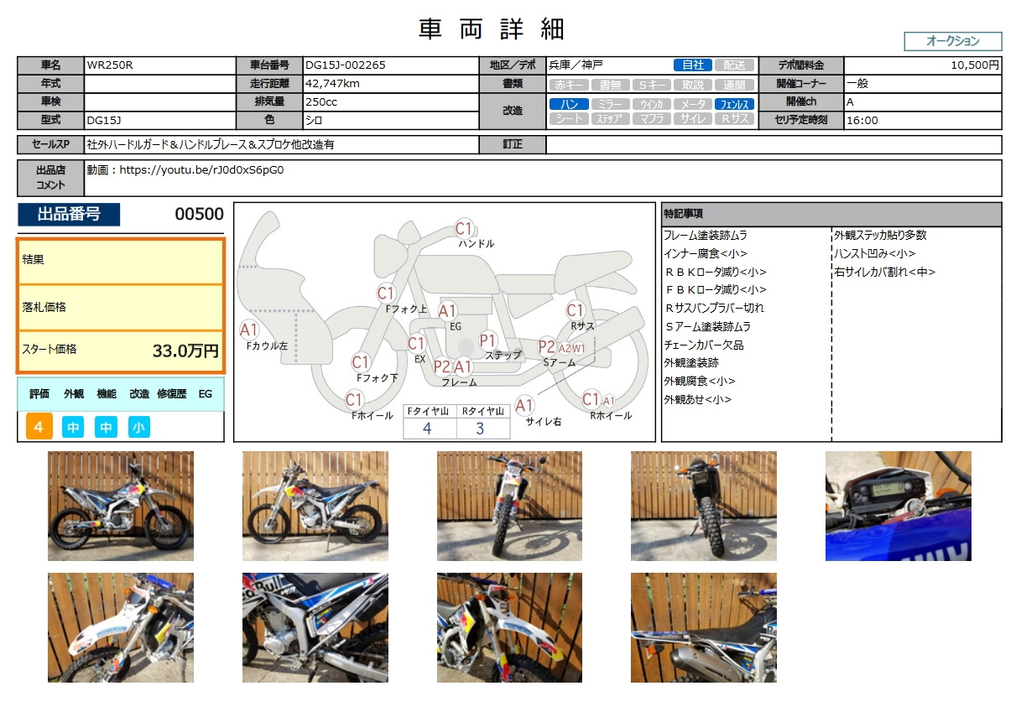The height and width of the screenshot is (717, 1021).
Task: Click the 出品番号 header label
Action: pos(69,215)
